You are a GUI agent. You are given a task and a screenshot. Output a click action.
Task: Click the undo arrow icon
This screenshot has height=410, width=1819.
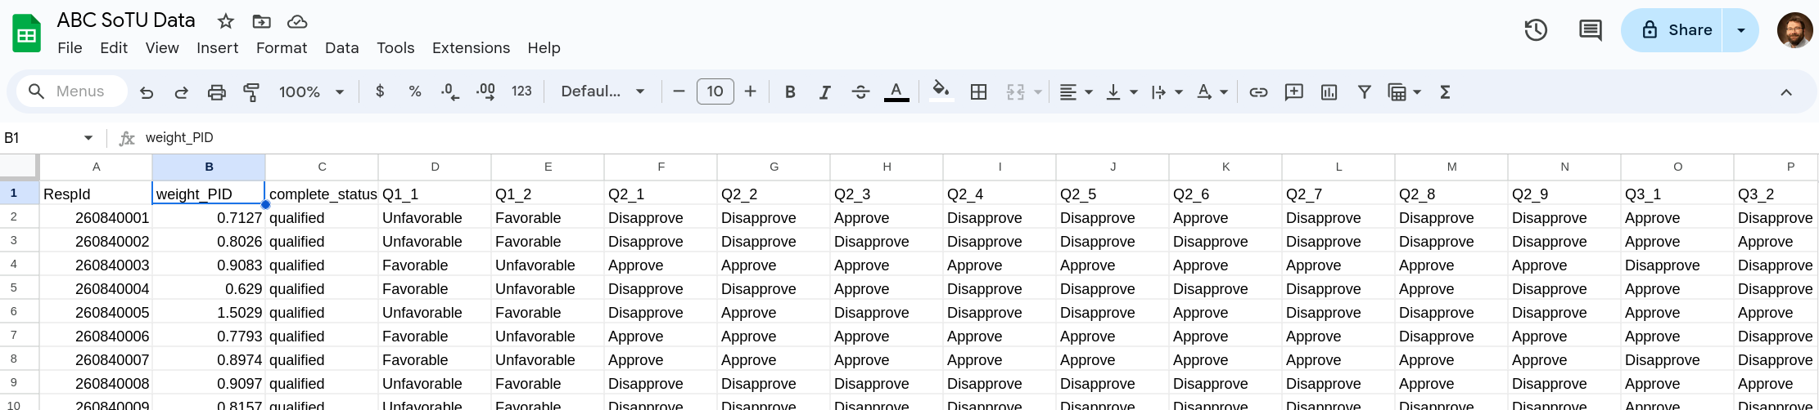tap(147, 92)
